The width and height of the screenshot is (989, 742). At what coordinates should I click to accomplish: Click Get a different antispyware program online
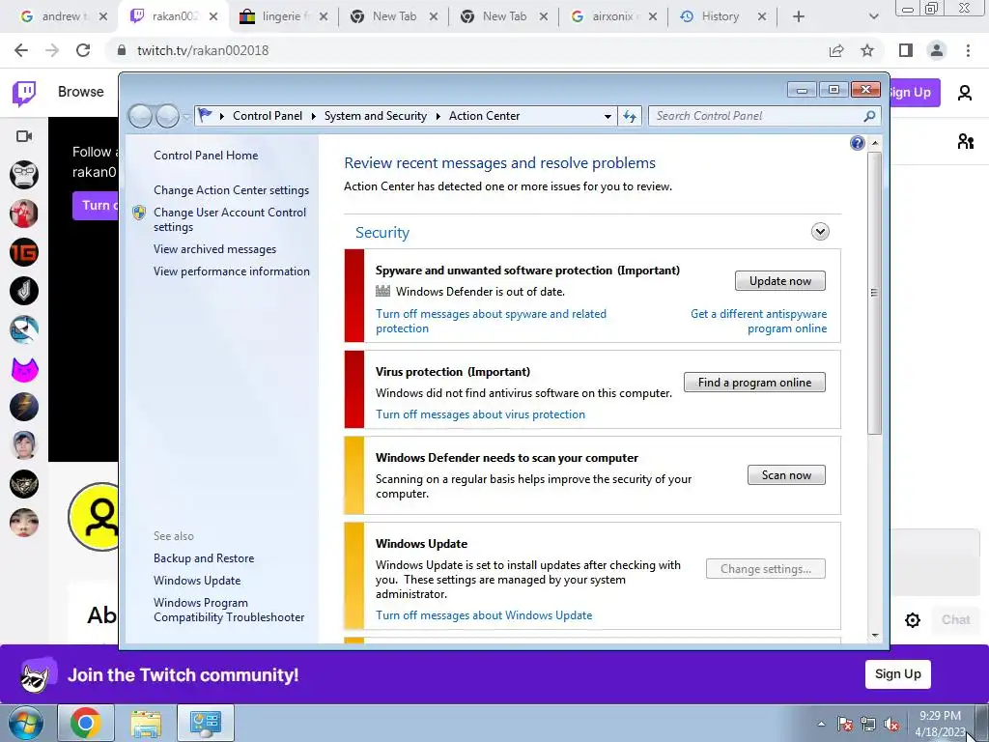point(759,321)
